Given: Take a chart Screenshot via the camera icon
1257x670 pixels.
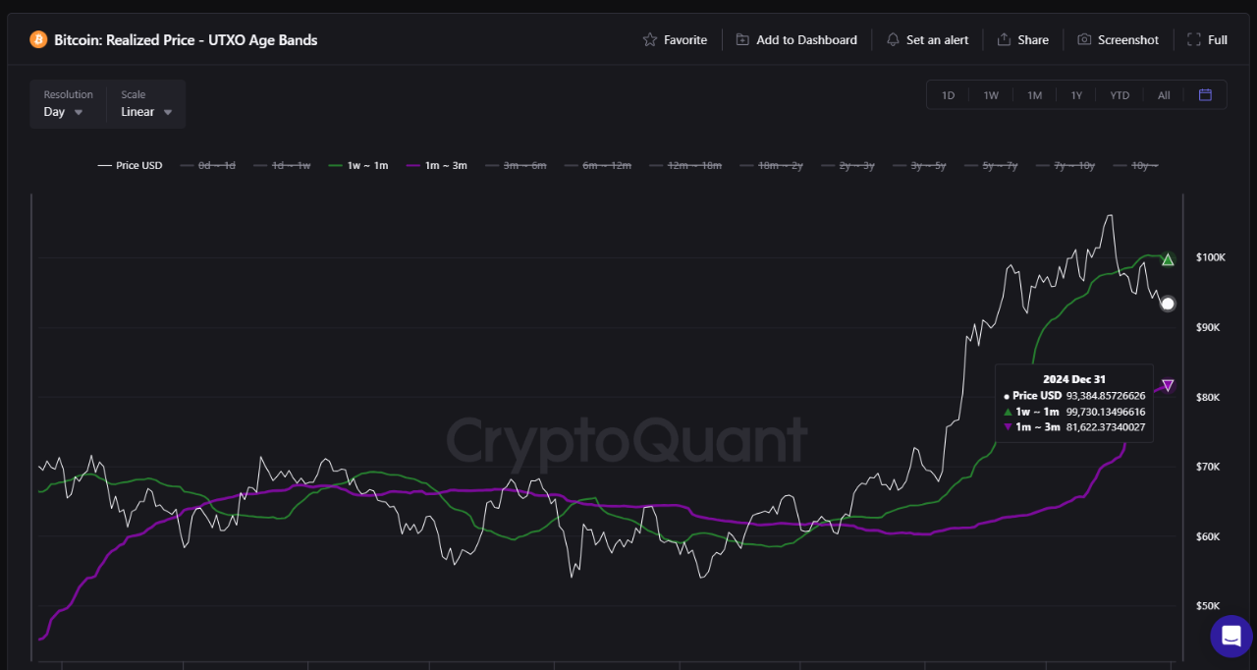Looking at the screenshot, I should point(1083,39).
